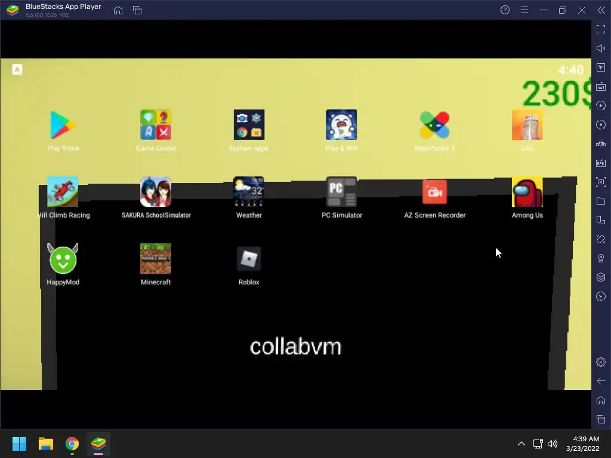Open the memory trim sidebar icon
Image resolution: width=611 pixels, height=458 pixels.
click(x=601, y=144)
